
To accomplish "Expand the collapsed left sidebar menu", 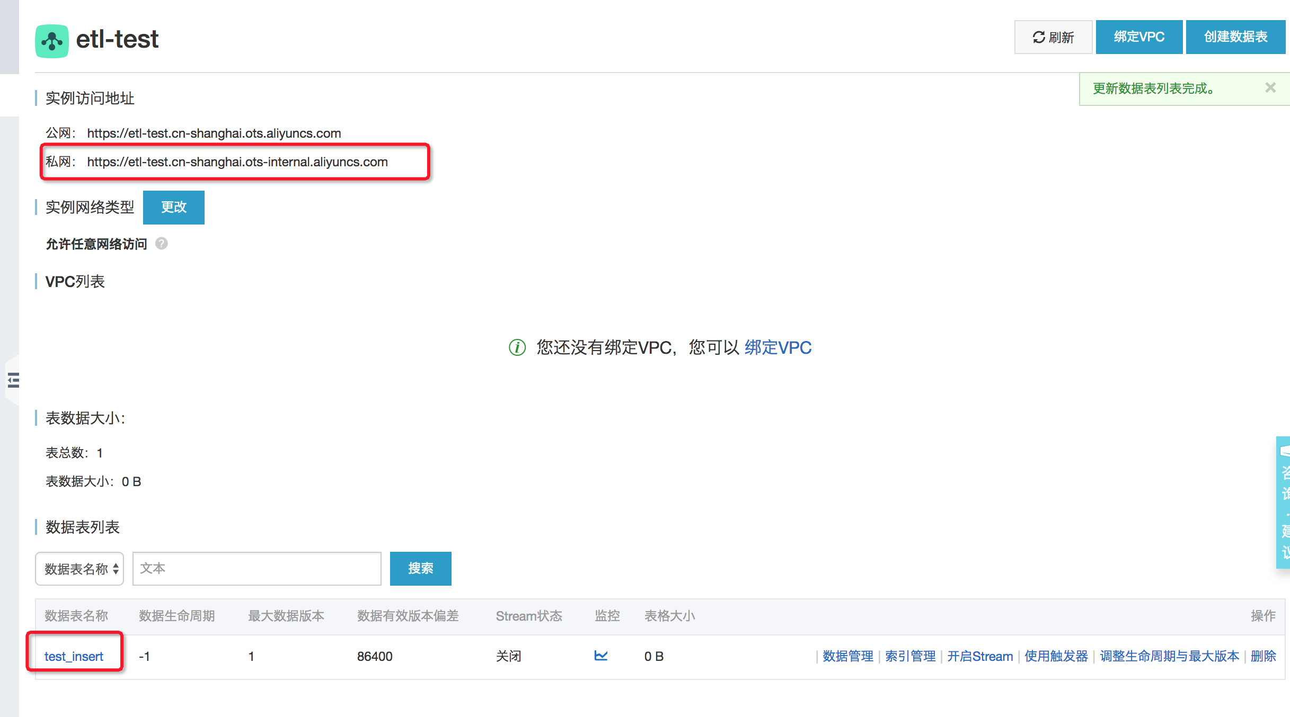I will (13, 380).
